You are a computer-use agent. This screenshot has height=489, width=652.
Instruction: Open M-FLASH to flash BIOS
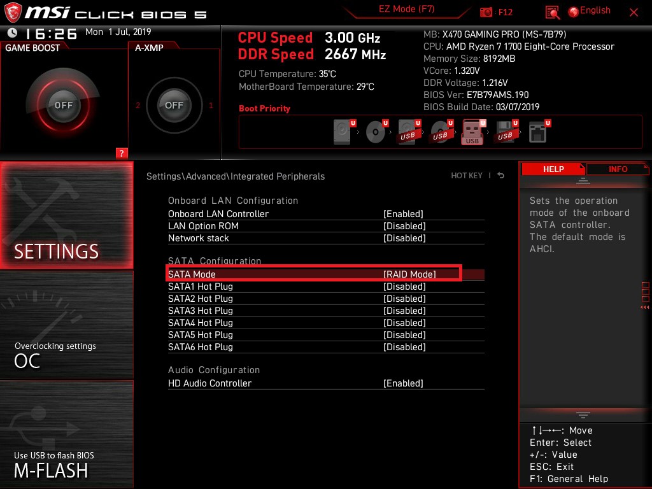(67, 464)
